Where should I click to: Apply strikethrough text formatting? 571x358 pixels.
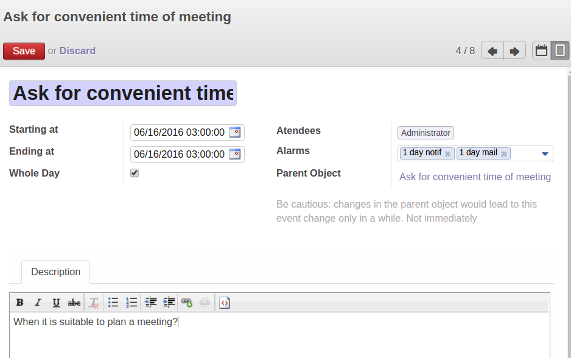(x=74, y=303)
